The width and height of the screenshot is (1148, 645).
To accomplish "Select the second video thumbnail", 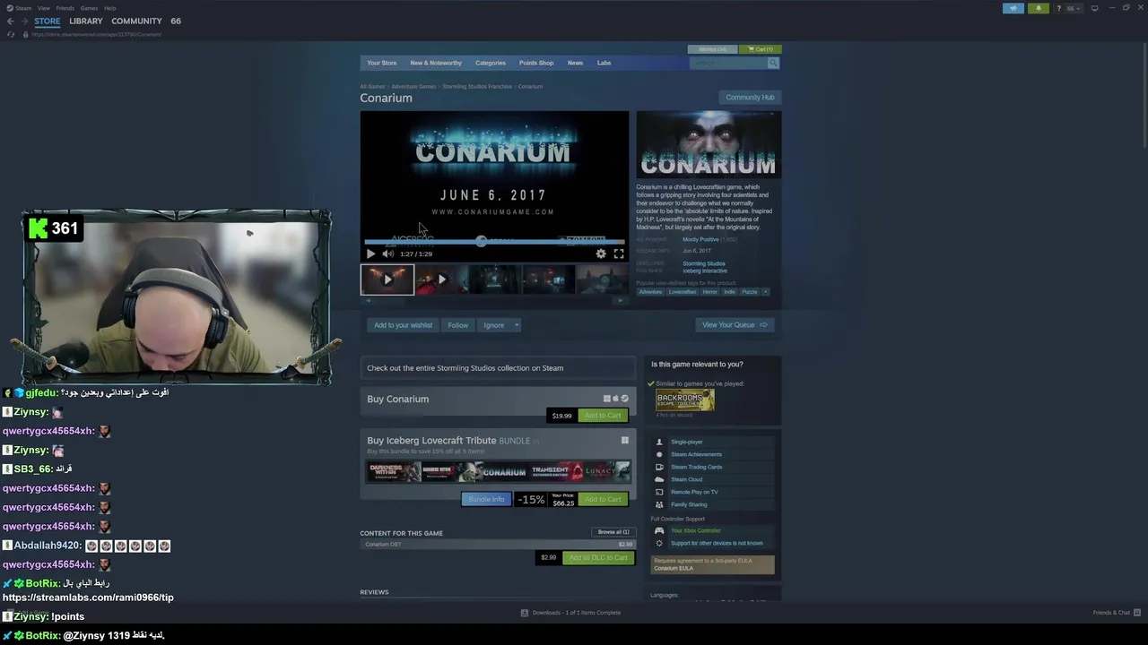I will [x=441, y=279].
